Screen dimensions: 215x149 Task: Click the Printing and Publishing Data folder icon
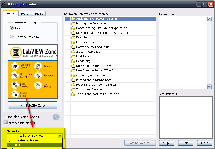tap(73, 80)
